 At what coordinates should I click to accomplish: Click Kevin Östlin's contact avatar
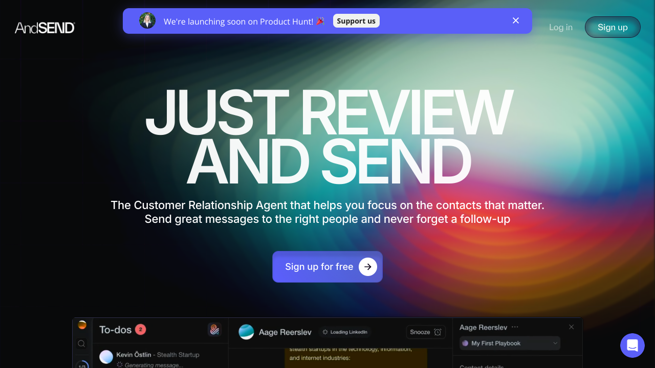pyautogui.click(x=106, y=357)
